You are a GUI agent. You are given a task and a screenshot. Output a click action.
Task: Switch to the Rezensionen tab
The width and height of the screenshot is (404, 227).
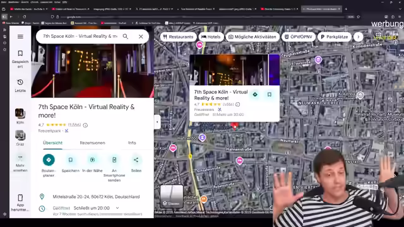pos(92,143)
